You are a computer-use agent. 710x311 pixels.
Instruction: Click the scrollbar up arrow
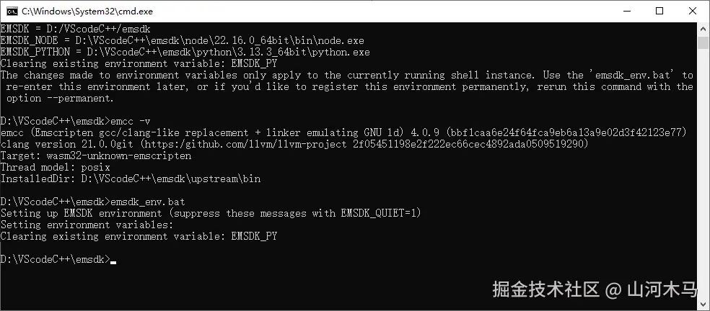click(704, 28)
